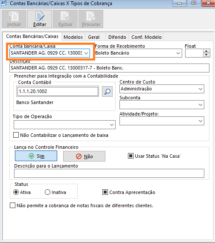The image size is (215, 243).
Task: Toggle the Contra Apresentação checkbox
Action: pyautogui.click(x=105, y=192)
